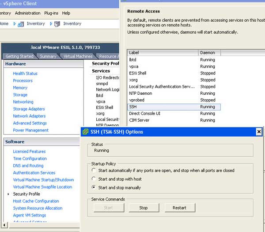The width and height of the screenshot is (265, 232).
Task: Open Licensed Features link
Action: (29, 151)
